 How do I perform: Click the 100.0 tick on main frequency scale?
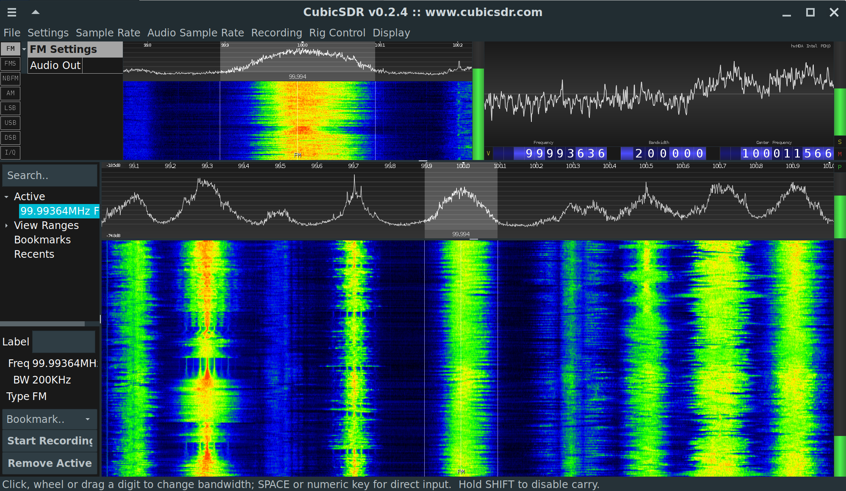tap(463, 166)
